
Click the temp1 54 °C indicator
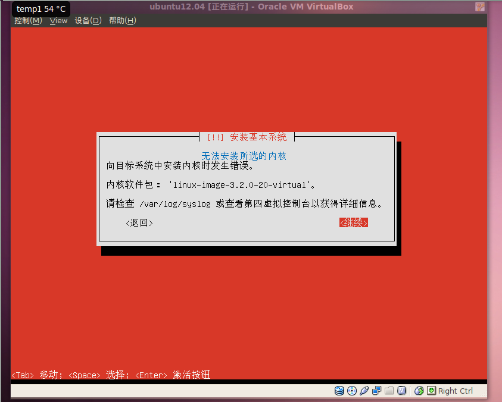pos(41,9)
